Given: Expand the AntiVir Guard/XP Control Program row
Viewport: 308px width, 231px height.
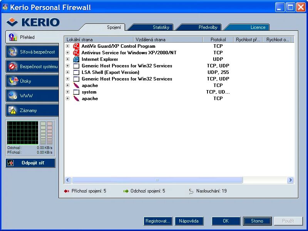Looking at the screenshot, I should click(68, 46).
